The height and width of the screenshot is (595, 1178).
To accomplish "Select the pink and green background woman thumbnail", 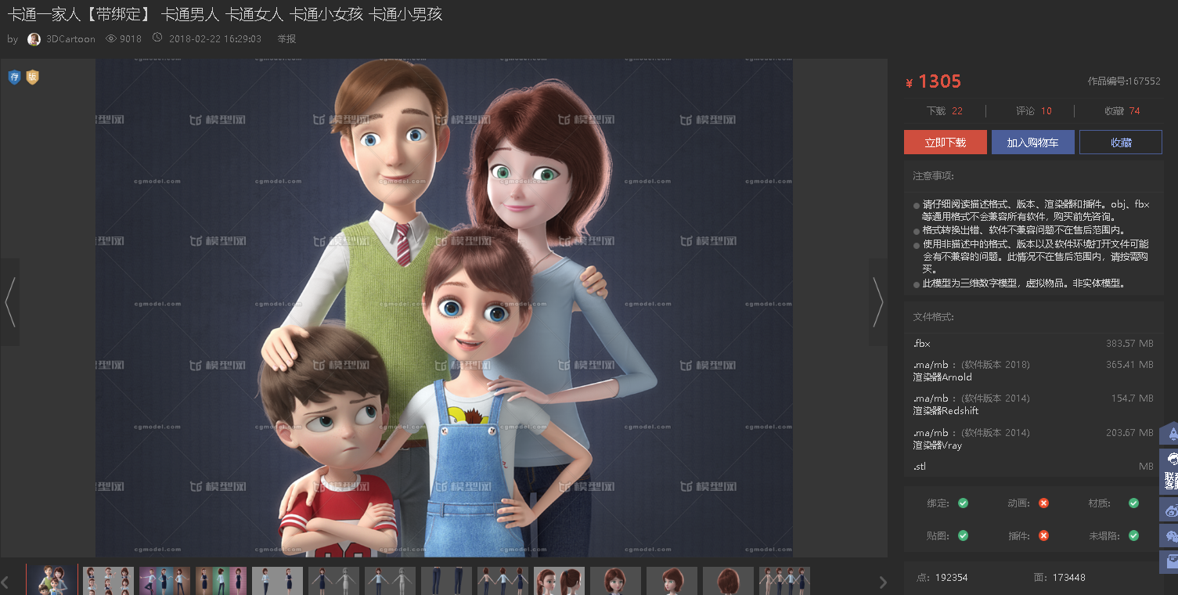I will coord(221,581).
